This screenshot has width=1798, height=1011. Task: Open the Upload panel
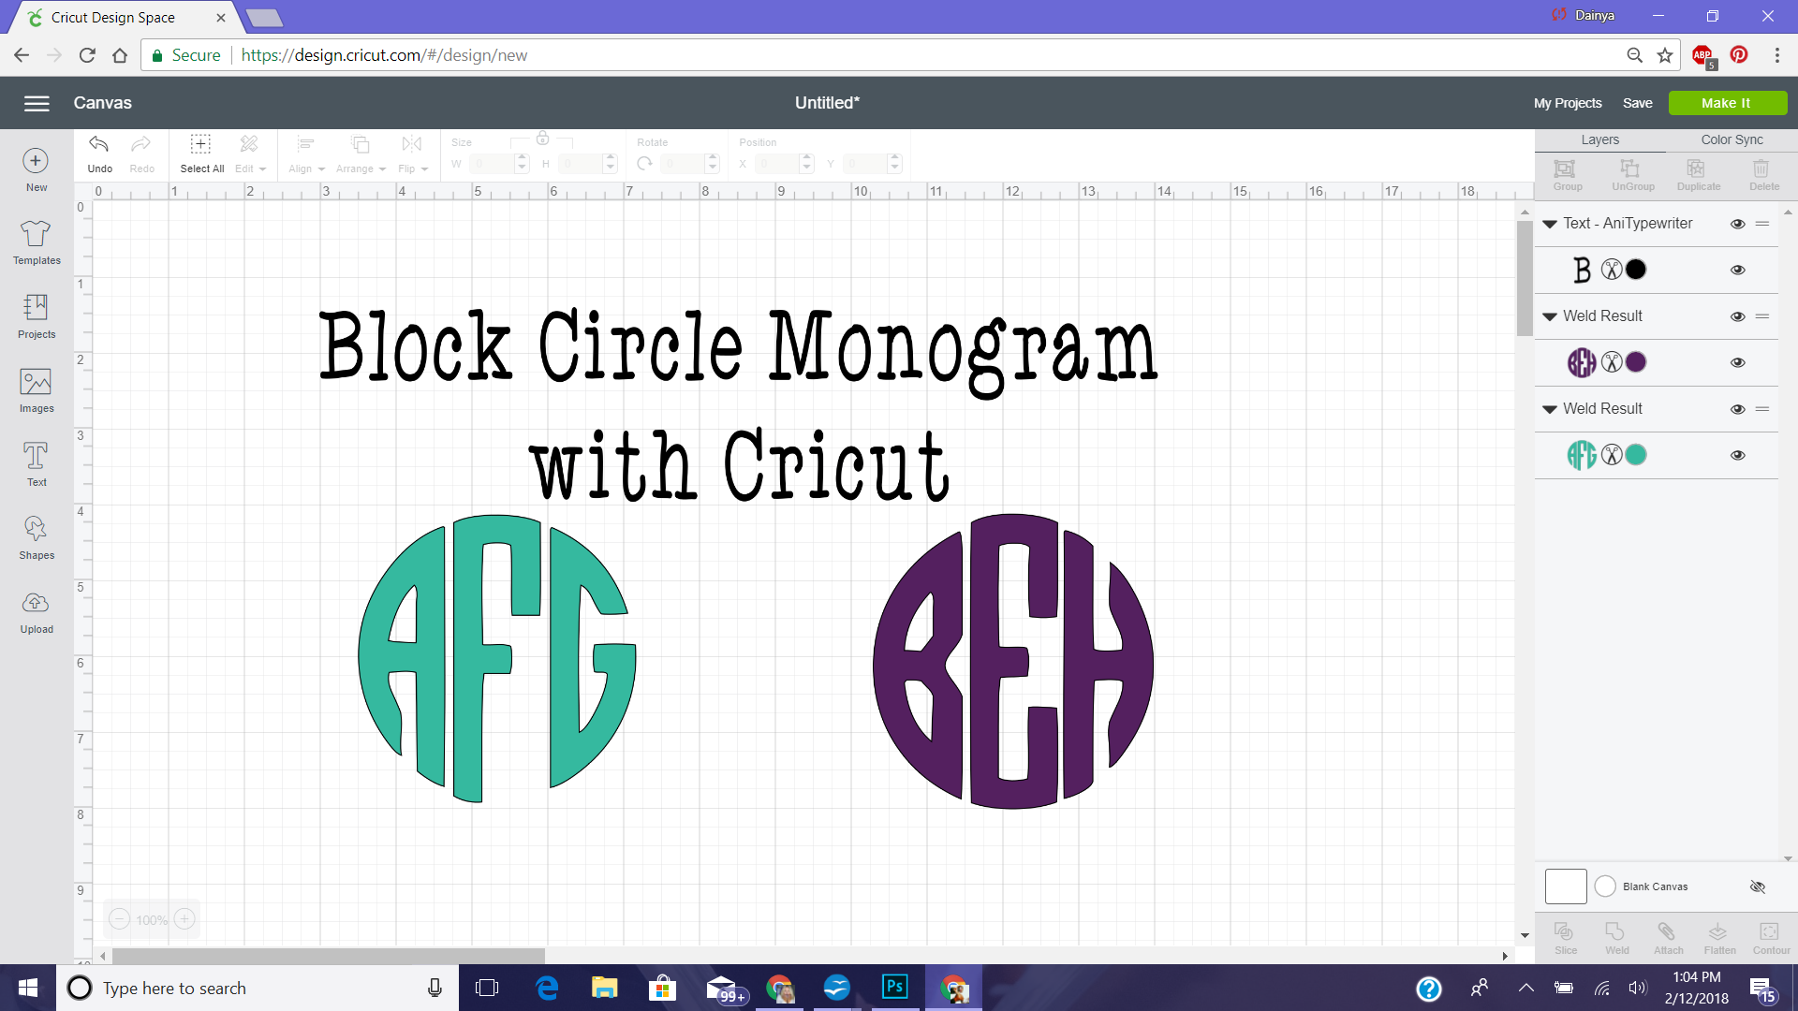click(x=37, y=612)
